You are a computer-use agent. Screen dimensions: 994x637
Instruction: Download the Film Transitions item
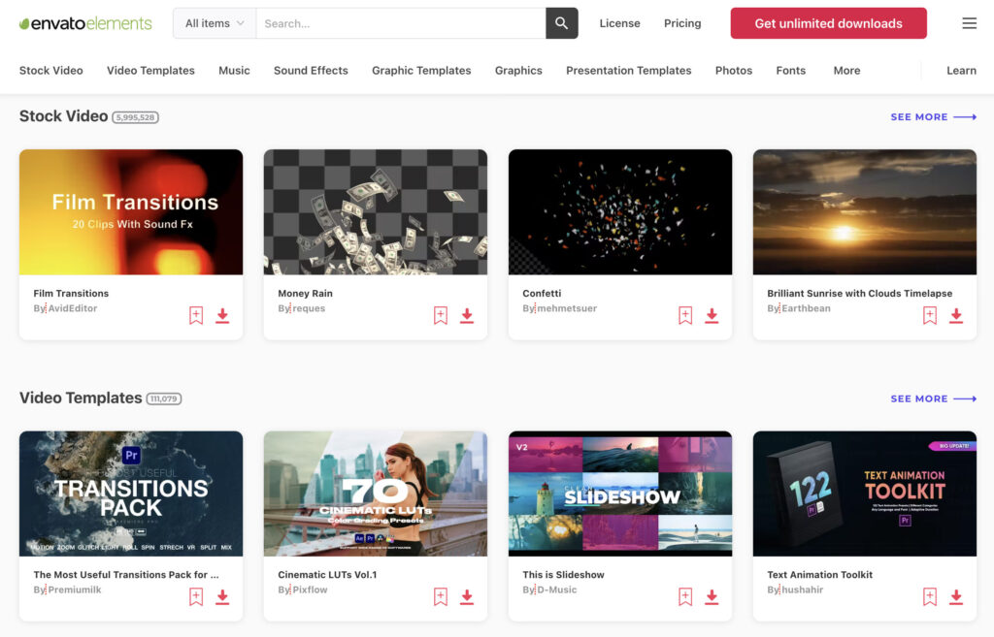tap(222, 315)
